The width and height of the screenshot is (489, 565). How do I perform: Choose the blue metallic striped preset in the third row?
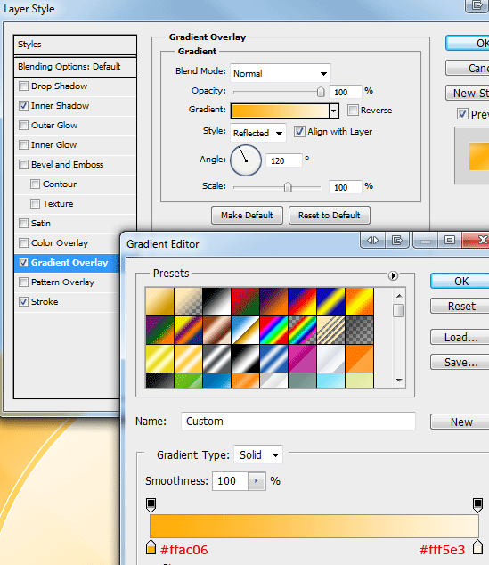tap(273, 358)
